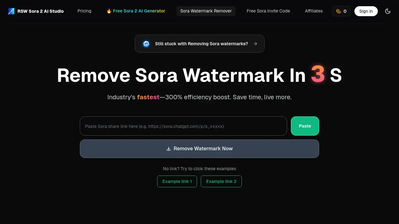Select the Sora Watermark Remover tab
This screenshot has width=399, height=224.
pos(206,11)
